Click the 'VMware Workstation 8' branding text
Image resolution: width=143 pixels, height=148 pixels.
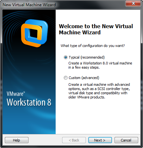click(29, 99)
